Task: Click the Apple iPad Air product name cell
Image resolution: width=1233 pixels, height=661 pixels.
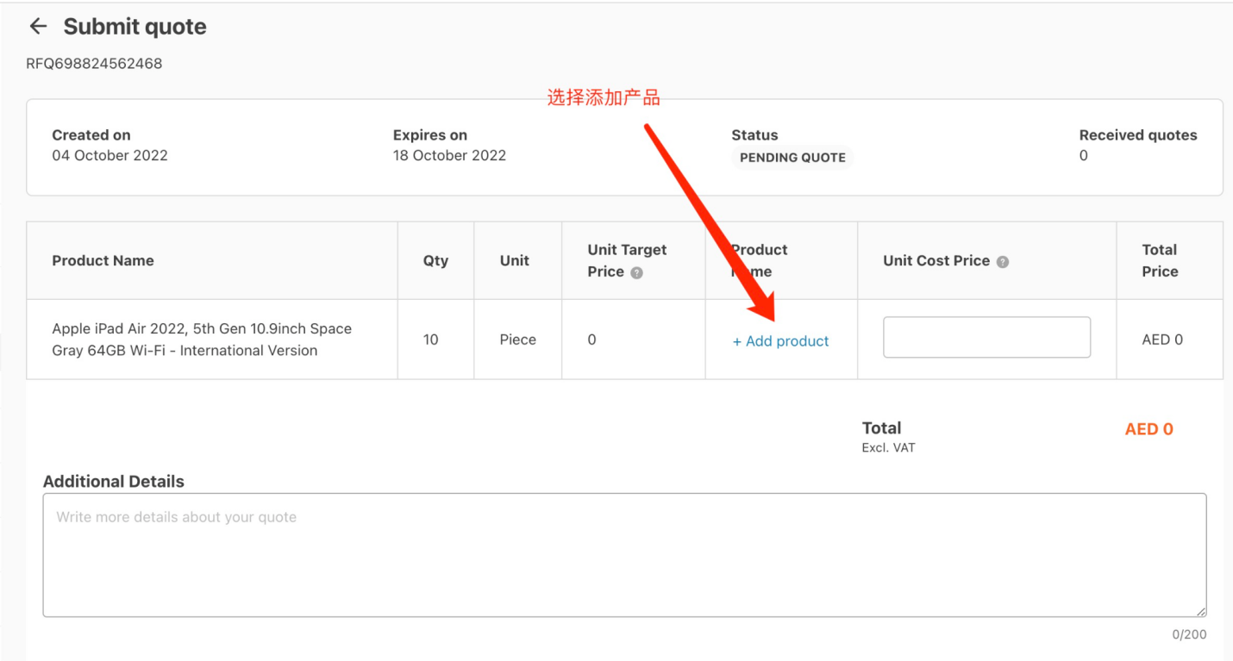Action: (202, 340)
